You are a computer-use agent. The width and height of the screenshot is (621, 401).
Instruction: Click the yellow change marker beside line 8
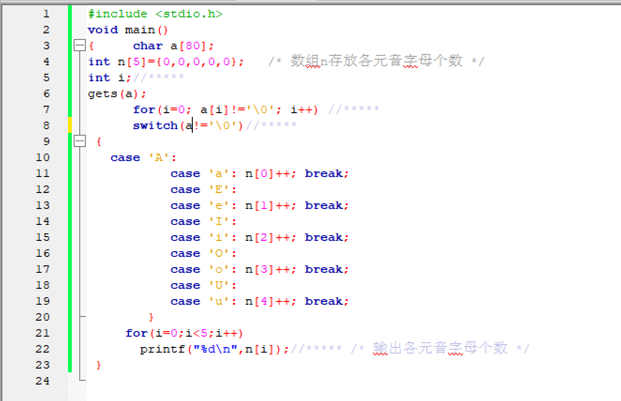[70, 125]
